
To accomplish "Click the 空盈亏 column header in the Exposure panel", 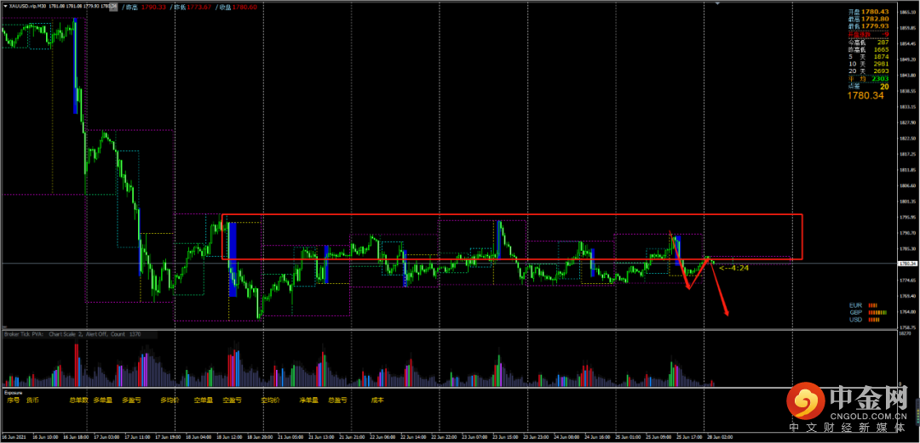I will pos(232,400).
